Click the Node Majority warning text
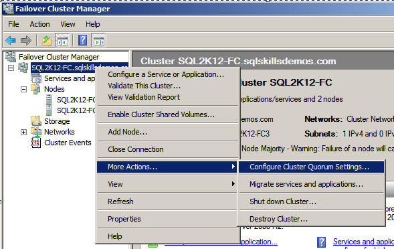The width and height of the screenshot is (394, 249). coord(318,149)
